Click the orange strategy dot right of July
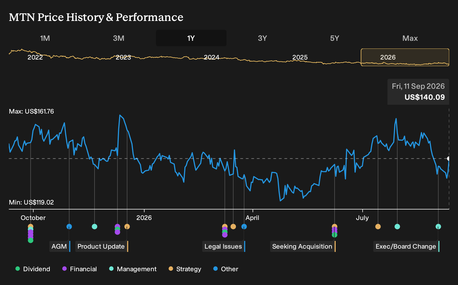Image resolution: width=458 pixels, height=285 pixels. coord(378,227)
